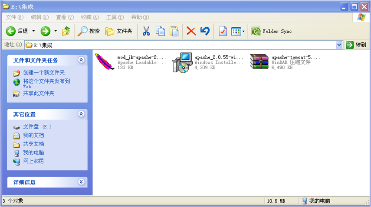The width and height of the screenshot is (371, 207).
Task: Click the Paste clipboard icon
Action: 174,31
